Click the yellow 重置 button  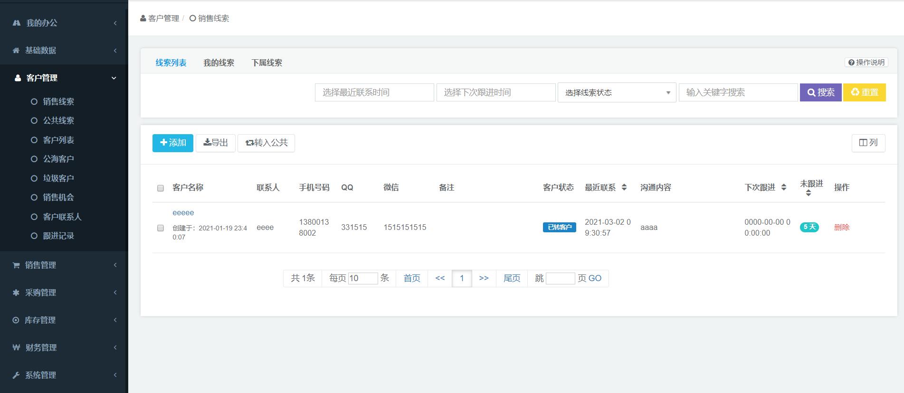[x=865, y=92]
